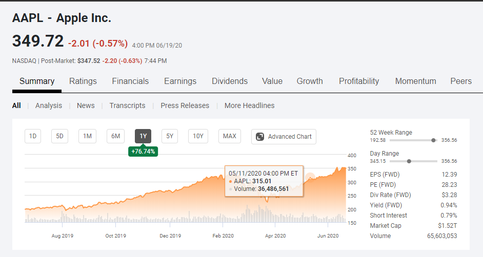483x257 pixels.
Task: Switch to the Ratings tab
Action: [x=83, y=81]
